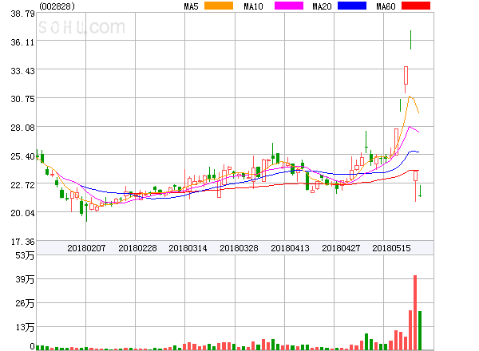Click the 20180515 date label

point(391,248)
